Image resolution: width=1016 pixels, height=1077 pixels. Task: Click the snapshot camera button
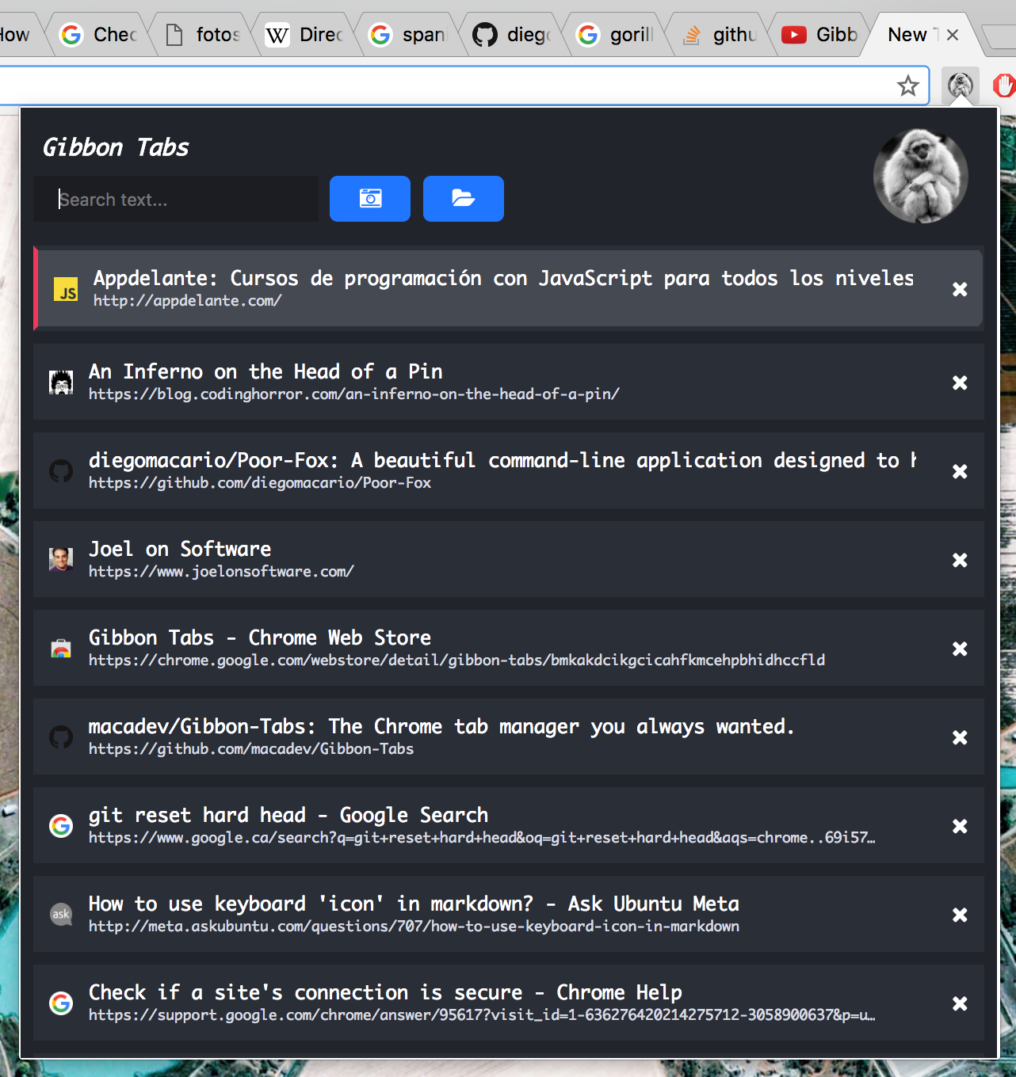click(370, 199)
